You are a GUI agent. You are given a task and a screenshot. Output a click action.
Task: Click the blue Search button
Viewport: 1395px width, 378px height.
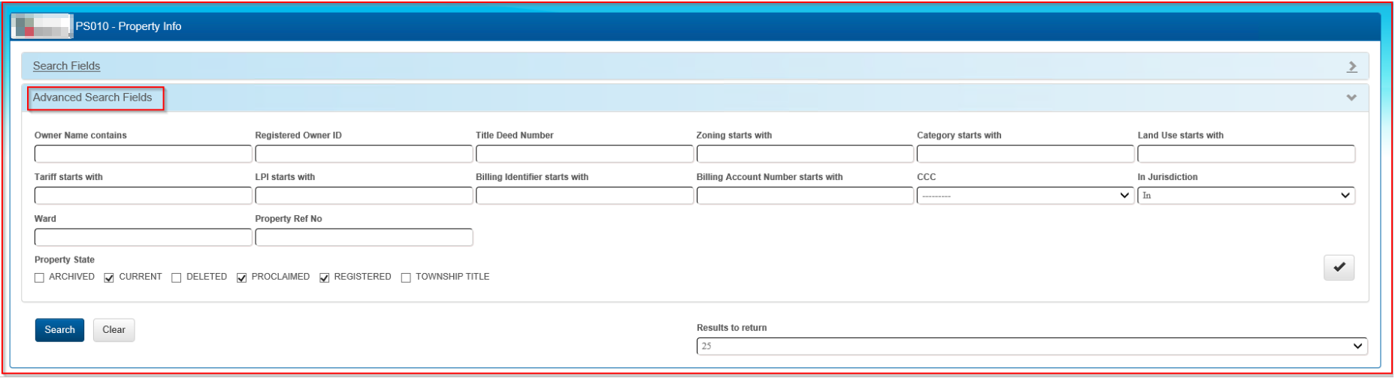coord(59,330)
